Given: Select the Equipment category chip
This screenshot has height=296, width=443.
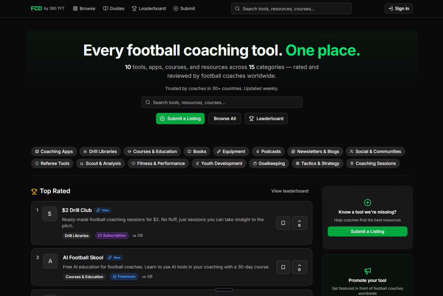Looking at the screenshot, I should (x=231, y=152).
